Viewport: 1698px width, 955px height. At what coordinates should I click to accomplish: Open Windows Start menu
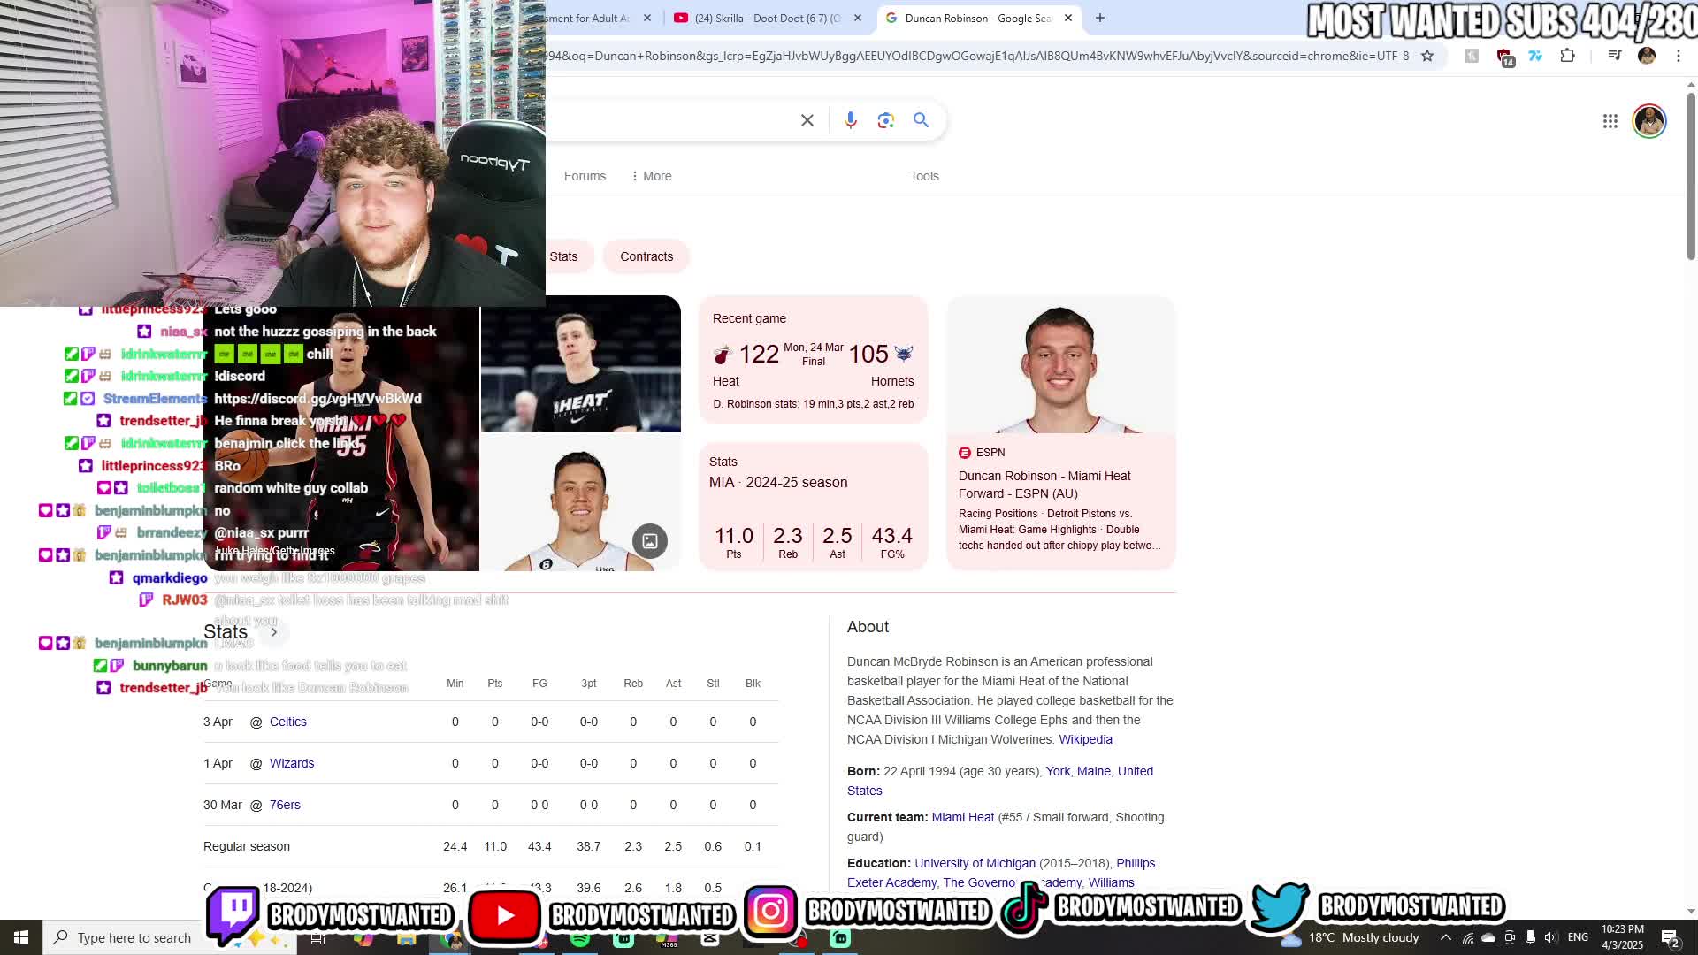point(21,937)
